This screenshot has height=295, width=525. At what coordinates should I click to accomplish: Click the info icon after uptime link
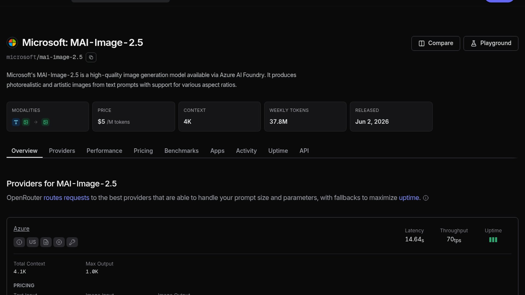click(426, 198)
